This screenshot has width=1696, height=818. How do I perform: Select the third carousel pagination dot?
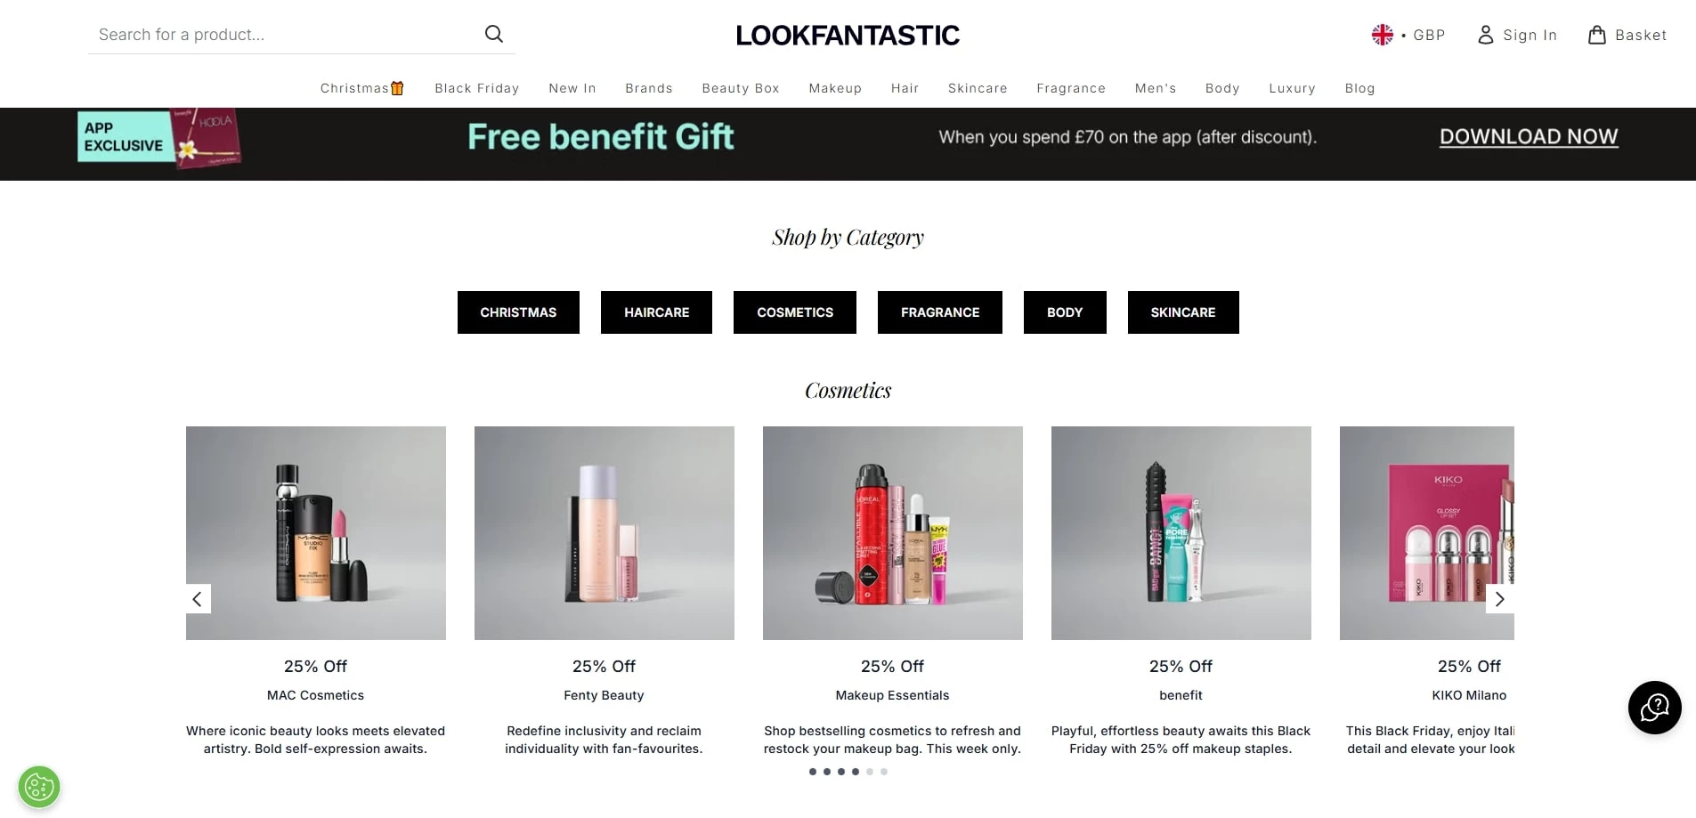840,772
